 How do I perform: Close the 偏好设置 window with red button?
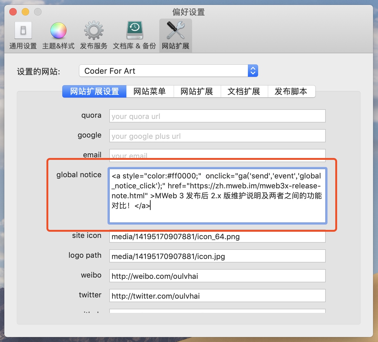pyautogui.click(x=13, y=12)
